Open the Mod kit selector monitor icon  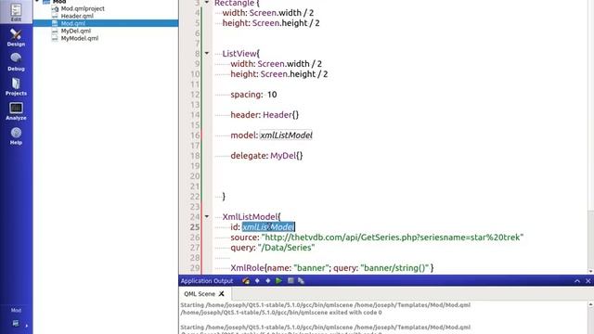coord(16,323)
